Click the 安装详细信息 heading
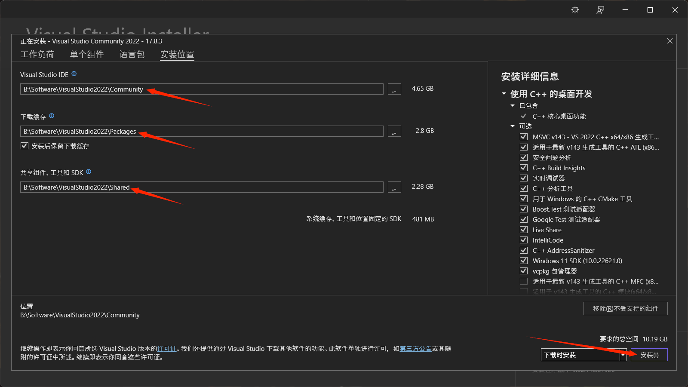Screen dimensions: 688x387 (x=530, y=77)
